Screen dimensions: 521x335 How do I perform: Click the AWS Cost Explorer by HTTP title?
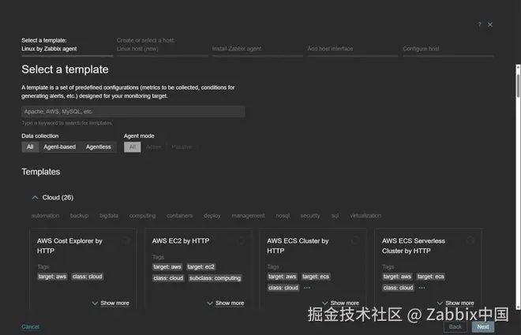pos(69,246)
